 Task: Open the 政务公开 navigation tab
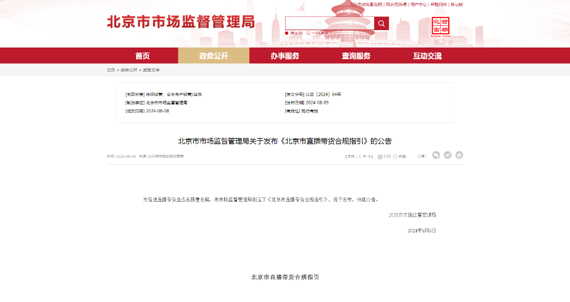214,56
